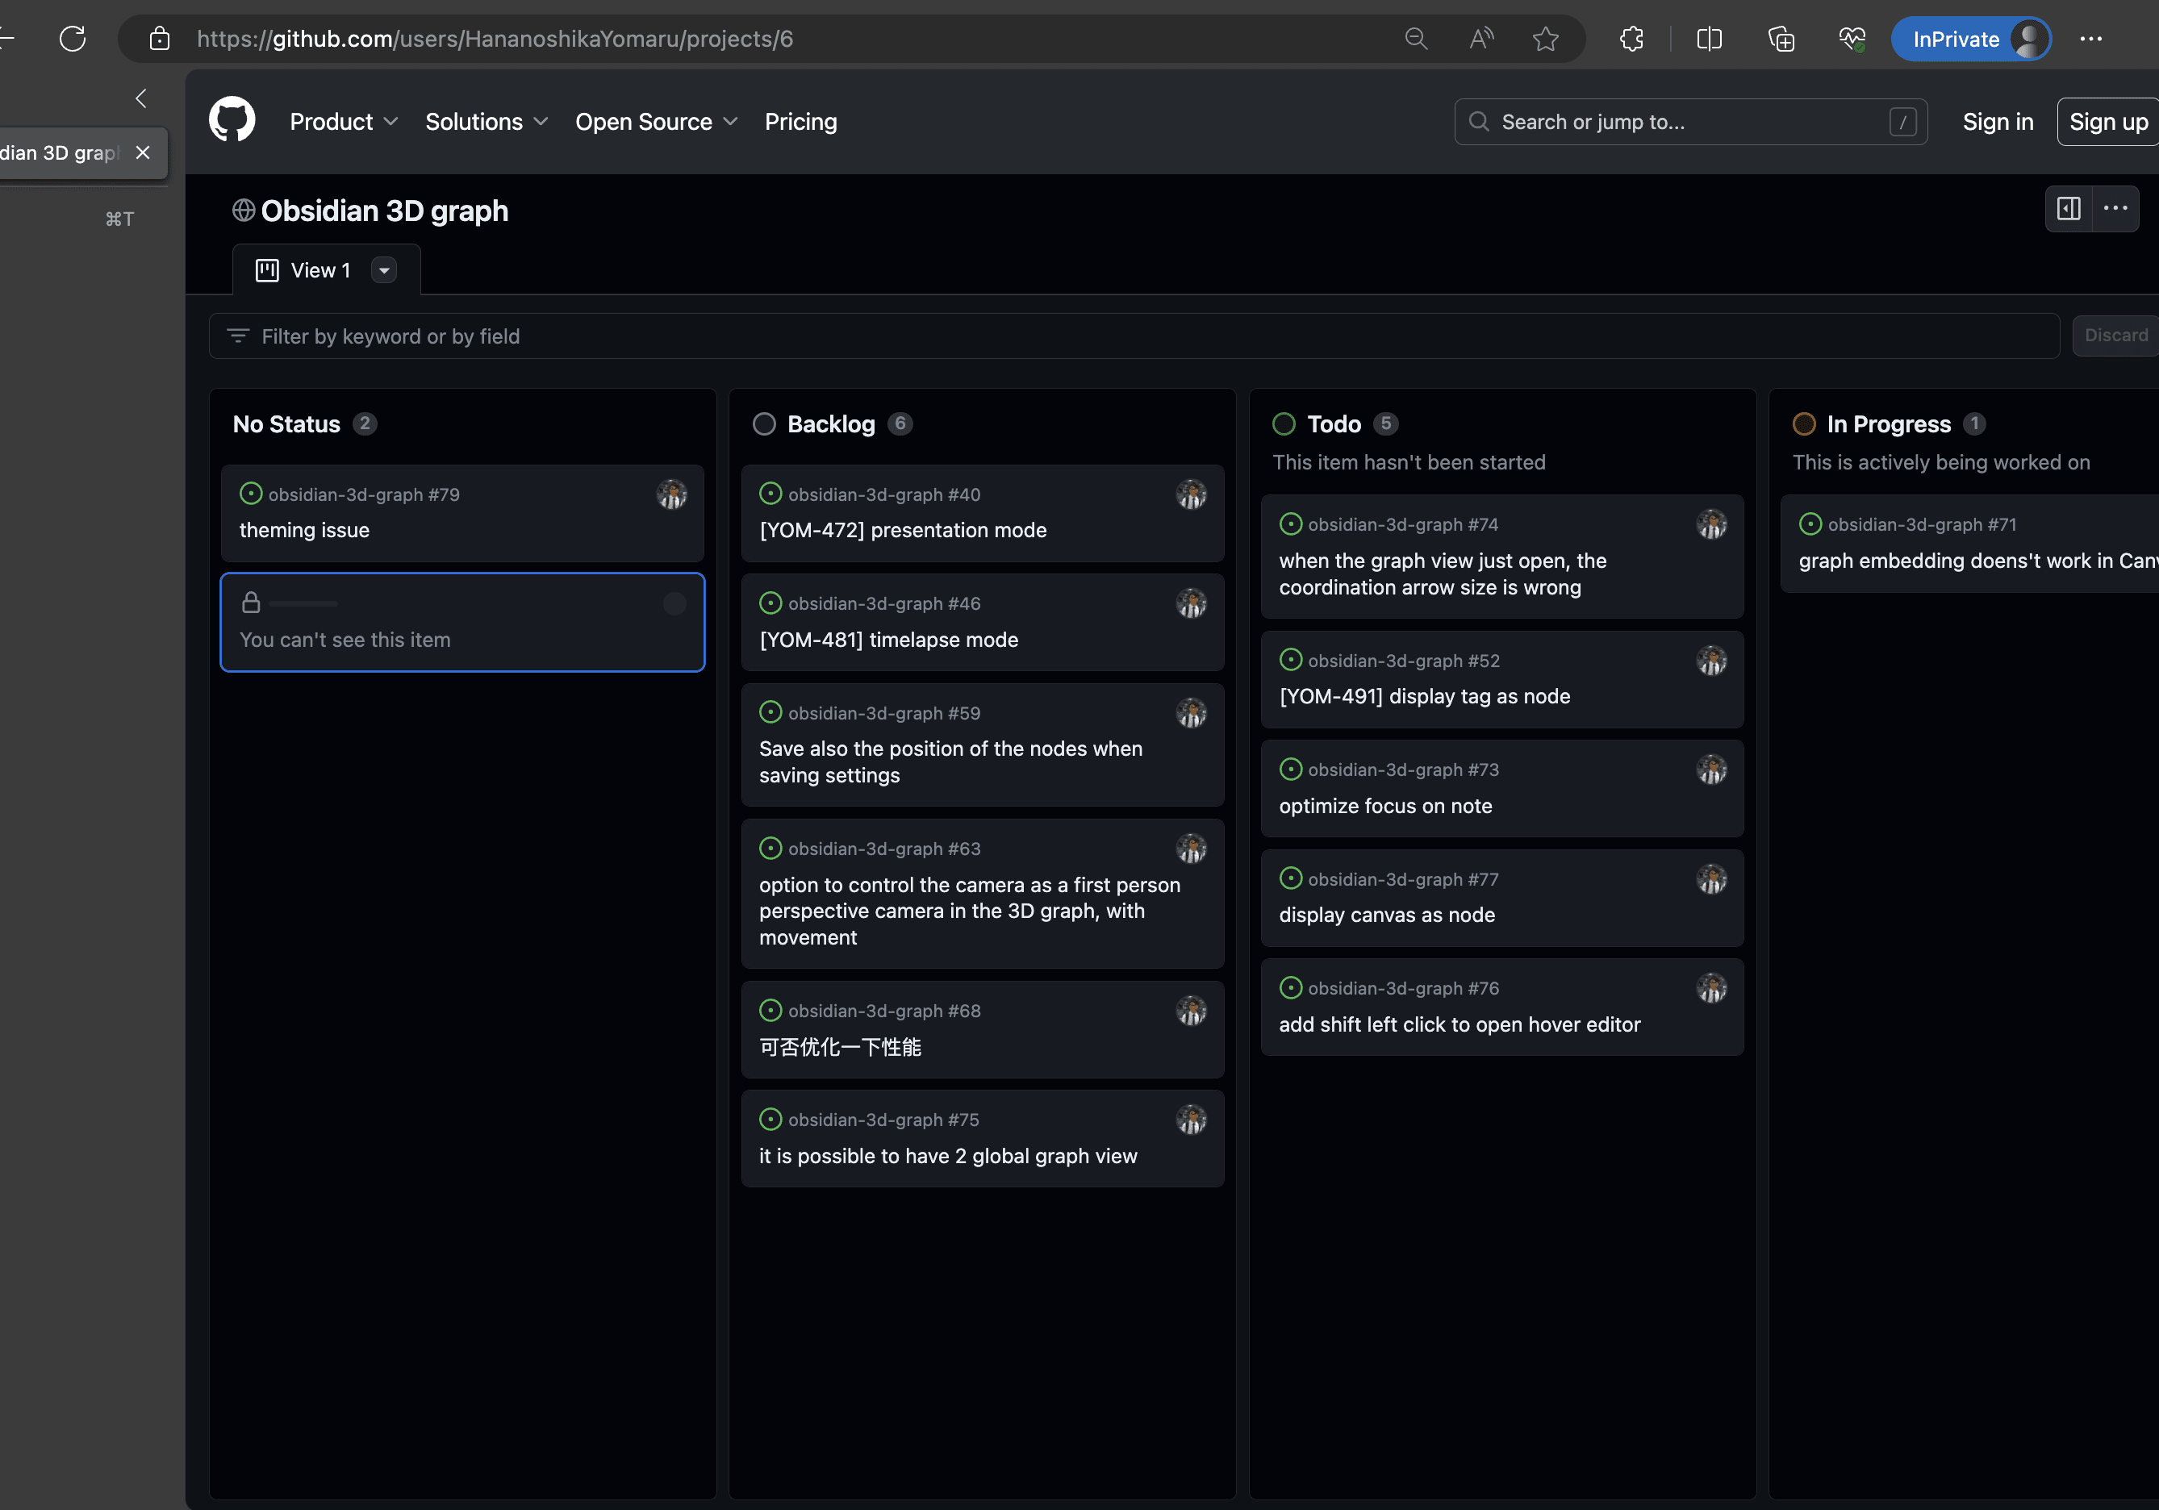The width and height of the screenshot is (2159, 1510).
Task: Click open-issue icon on issue #46
Action: pos(770,603)
